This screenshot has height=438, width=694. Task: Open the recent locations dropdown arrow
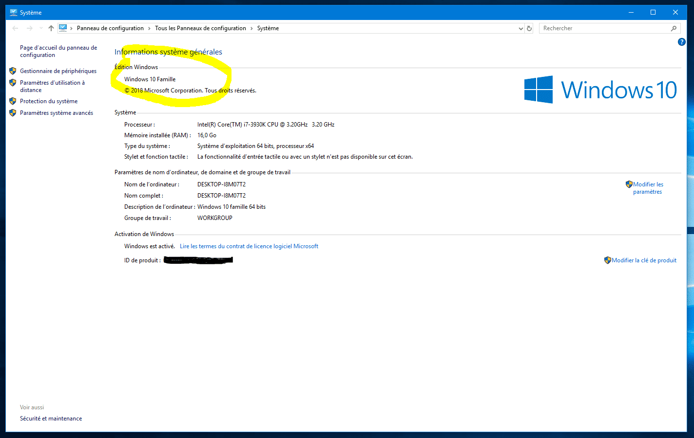[x=41, y=28]
